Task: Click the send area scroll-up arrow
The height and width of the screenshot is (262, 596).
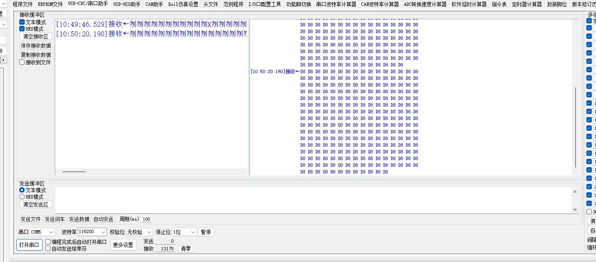Action: pos(575,191)
